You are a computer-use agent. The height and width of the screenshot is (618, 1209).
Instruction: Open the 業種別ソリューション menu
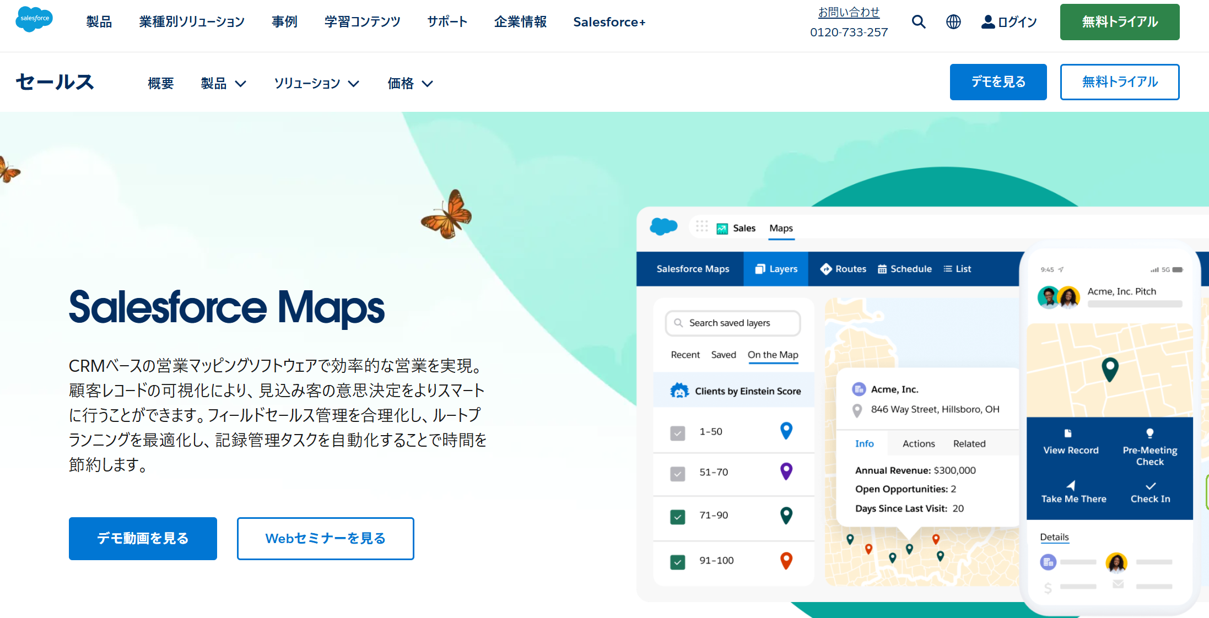[192, 21]
